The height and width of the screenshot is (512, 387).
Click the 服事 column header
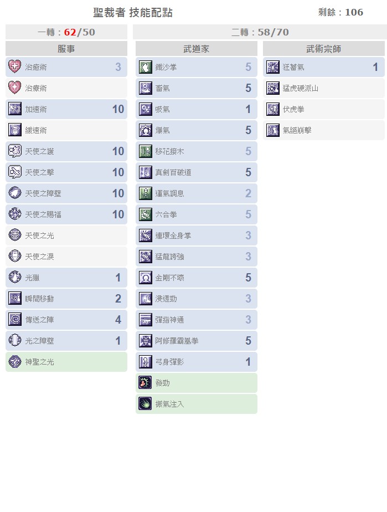[x=66, y=49]
